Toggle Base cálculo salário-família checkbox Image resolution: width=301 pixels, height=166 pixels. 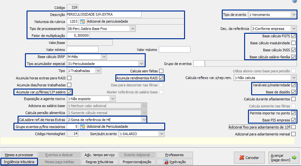coord(293,57)
